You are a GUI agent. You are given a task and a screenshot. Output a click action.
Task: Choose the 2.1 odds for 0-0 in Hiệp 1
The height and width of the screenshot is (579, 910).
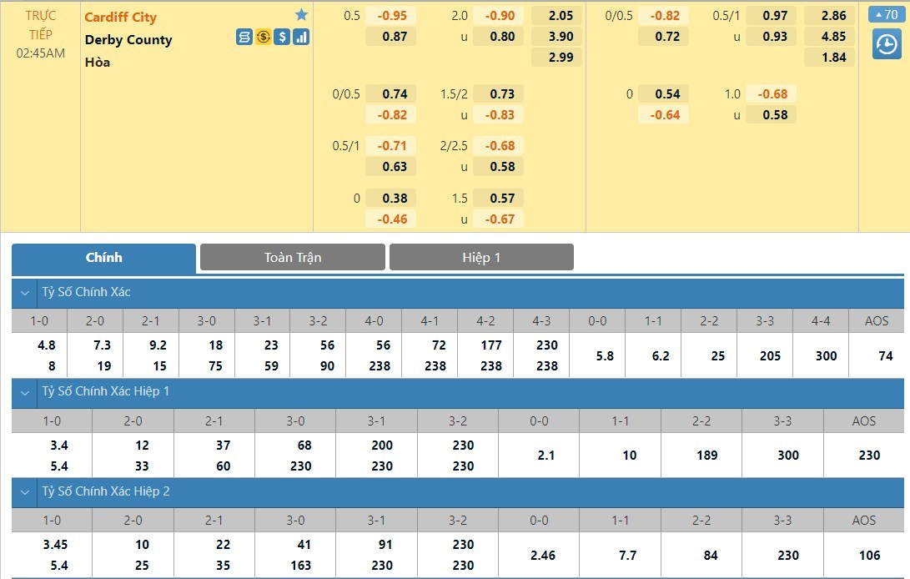click(546, 456)
